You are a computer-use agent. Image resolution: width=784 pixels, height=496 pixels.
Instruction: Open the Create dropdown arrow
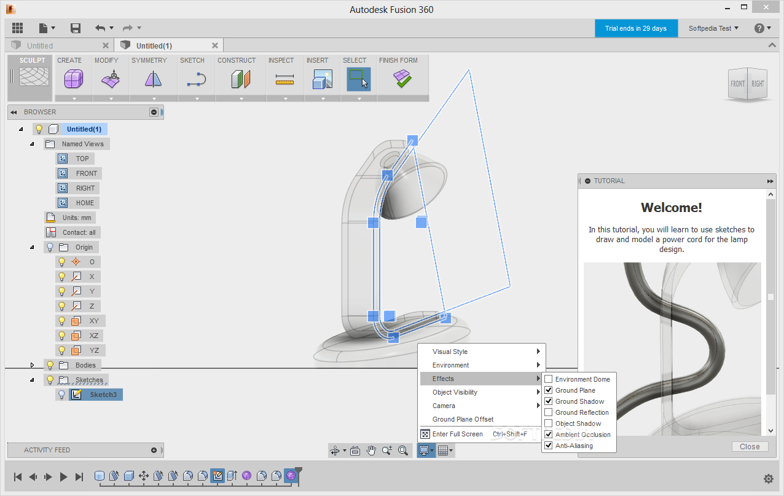[x=74, y=98]
